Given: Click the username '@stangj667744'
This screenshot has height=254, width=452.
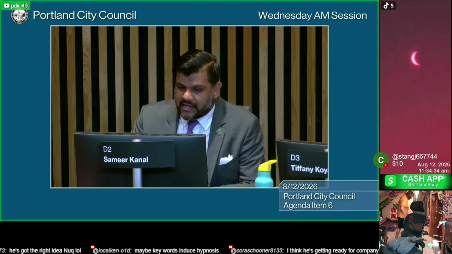Looking at the screenshot, I should point(415,157).
